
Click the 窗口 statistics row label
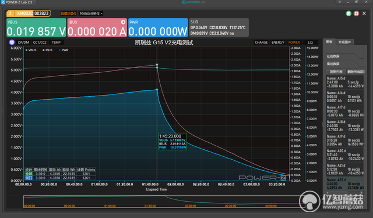click(29, 178)
